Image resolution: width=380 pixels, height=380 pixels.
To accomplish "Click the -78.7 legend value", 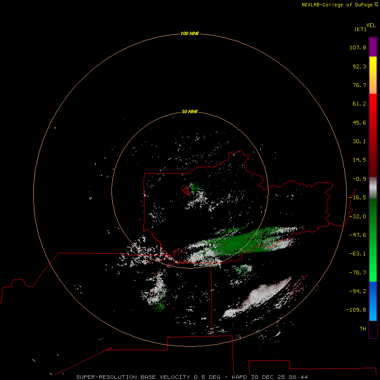I will pyautogui.click(x=358, y=273).
